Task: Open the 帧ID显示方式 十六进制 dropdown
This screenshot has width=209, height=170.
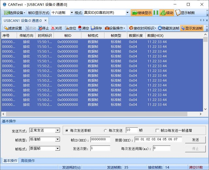Action: pos(72,13)
